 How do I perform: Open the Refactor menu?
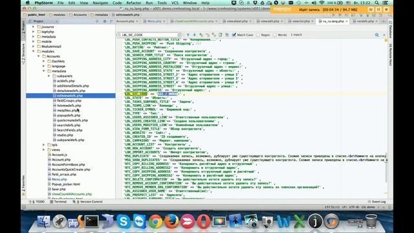(x=134, y=3)
